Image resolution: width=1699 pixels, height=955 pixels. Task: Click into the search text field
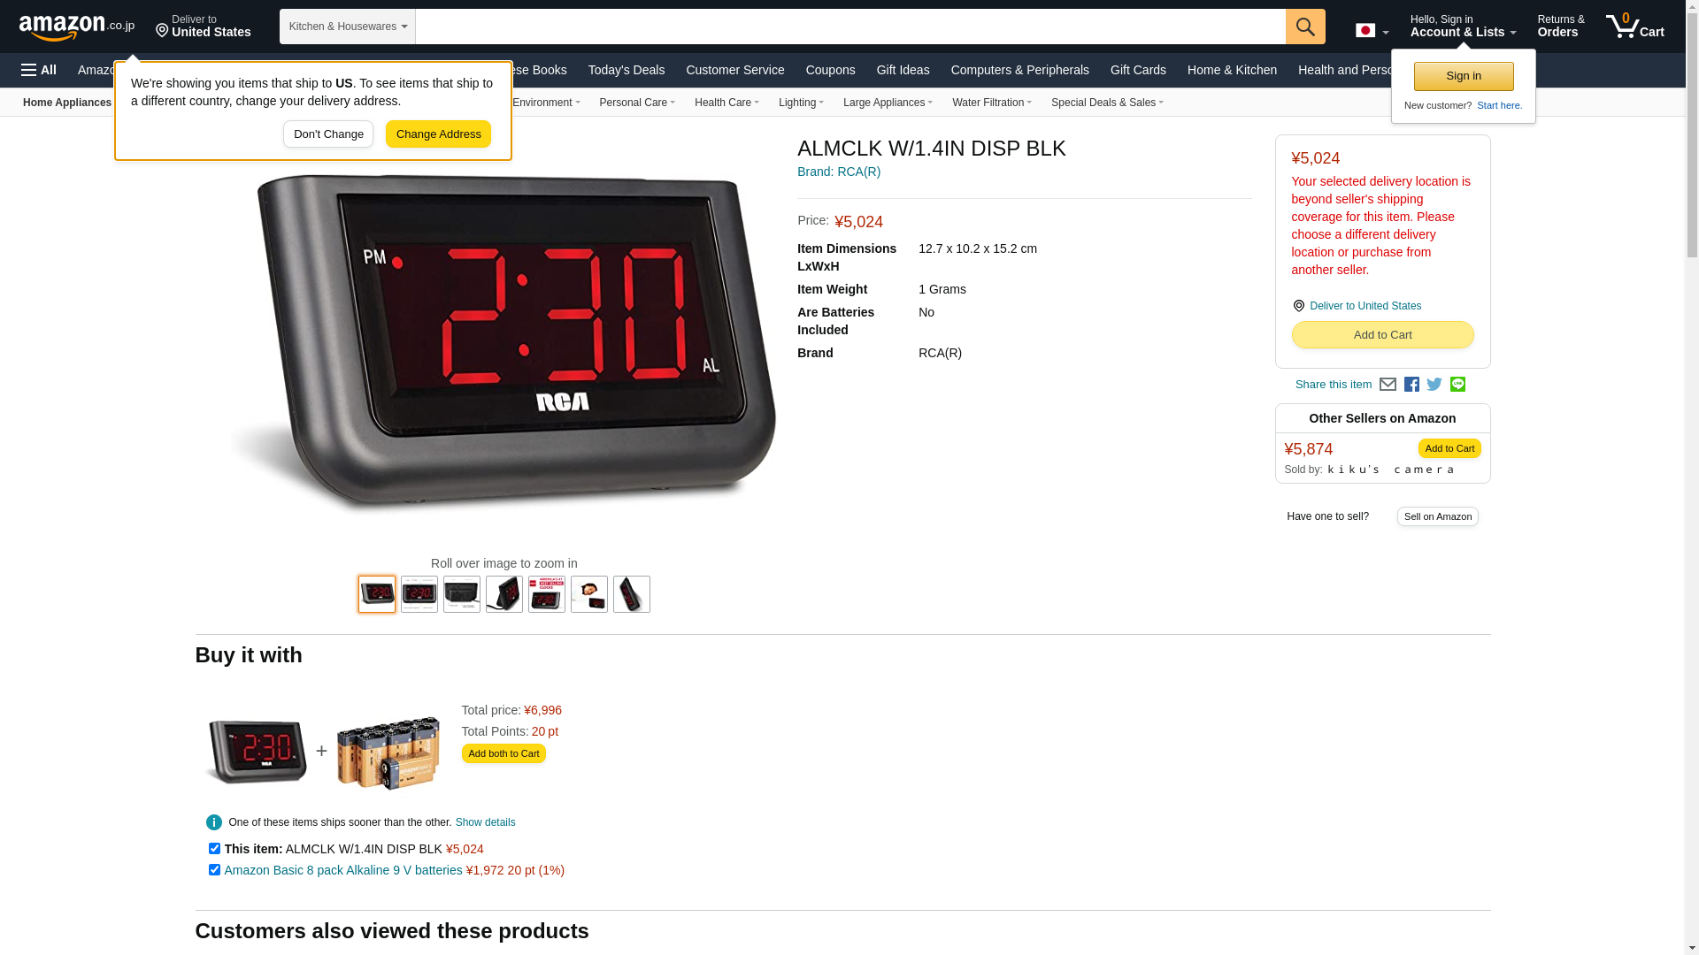(x=850, y=27)
